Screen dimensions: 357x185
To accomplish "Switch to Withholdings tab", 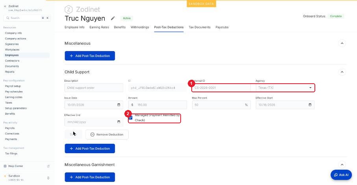I will coord(140,27).
